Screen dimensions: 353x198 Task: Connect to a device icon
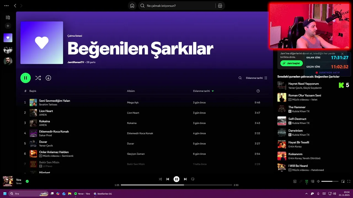(x=312, y=181)
